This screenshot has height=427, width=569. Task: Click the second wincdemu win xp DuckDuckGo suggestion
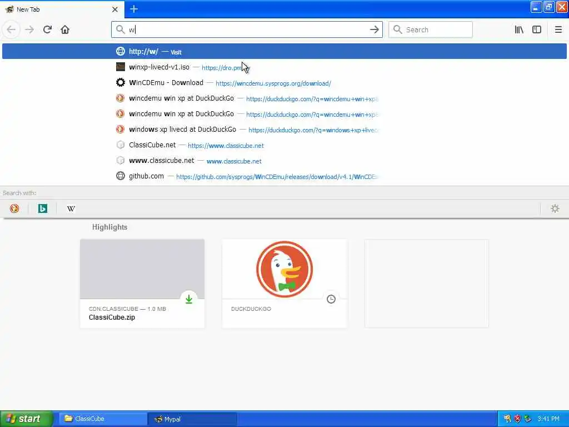284,113
